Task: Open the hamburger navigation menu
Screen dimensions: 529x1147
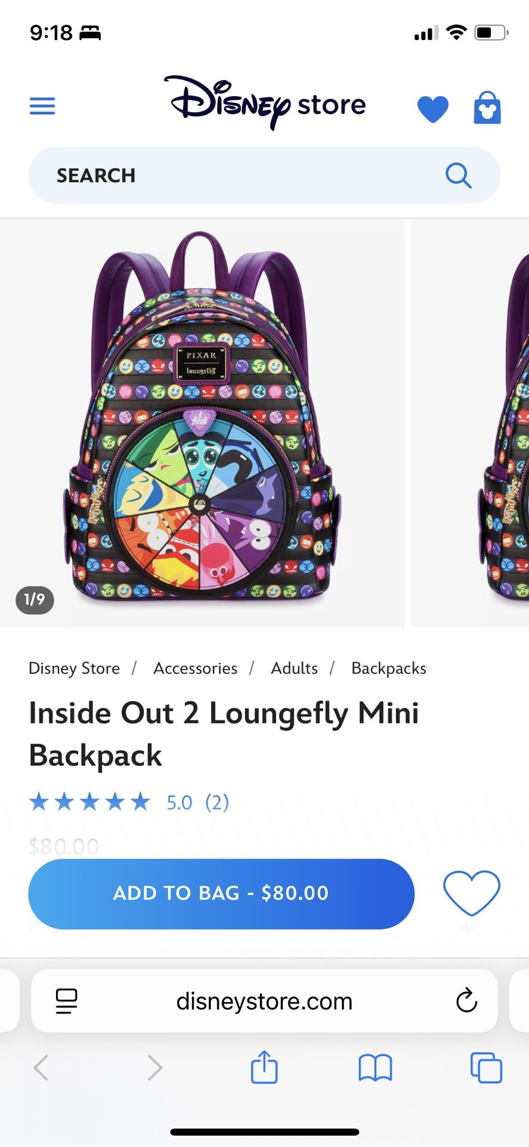Action: tap(42, 106)
